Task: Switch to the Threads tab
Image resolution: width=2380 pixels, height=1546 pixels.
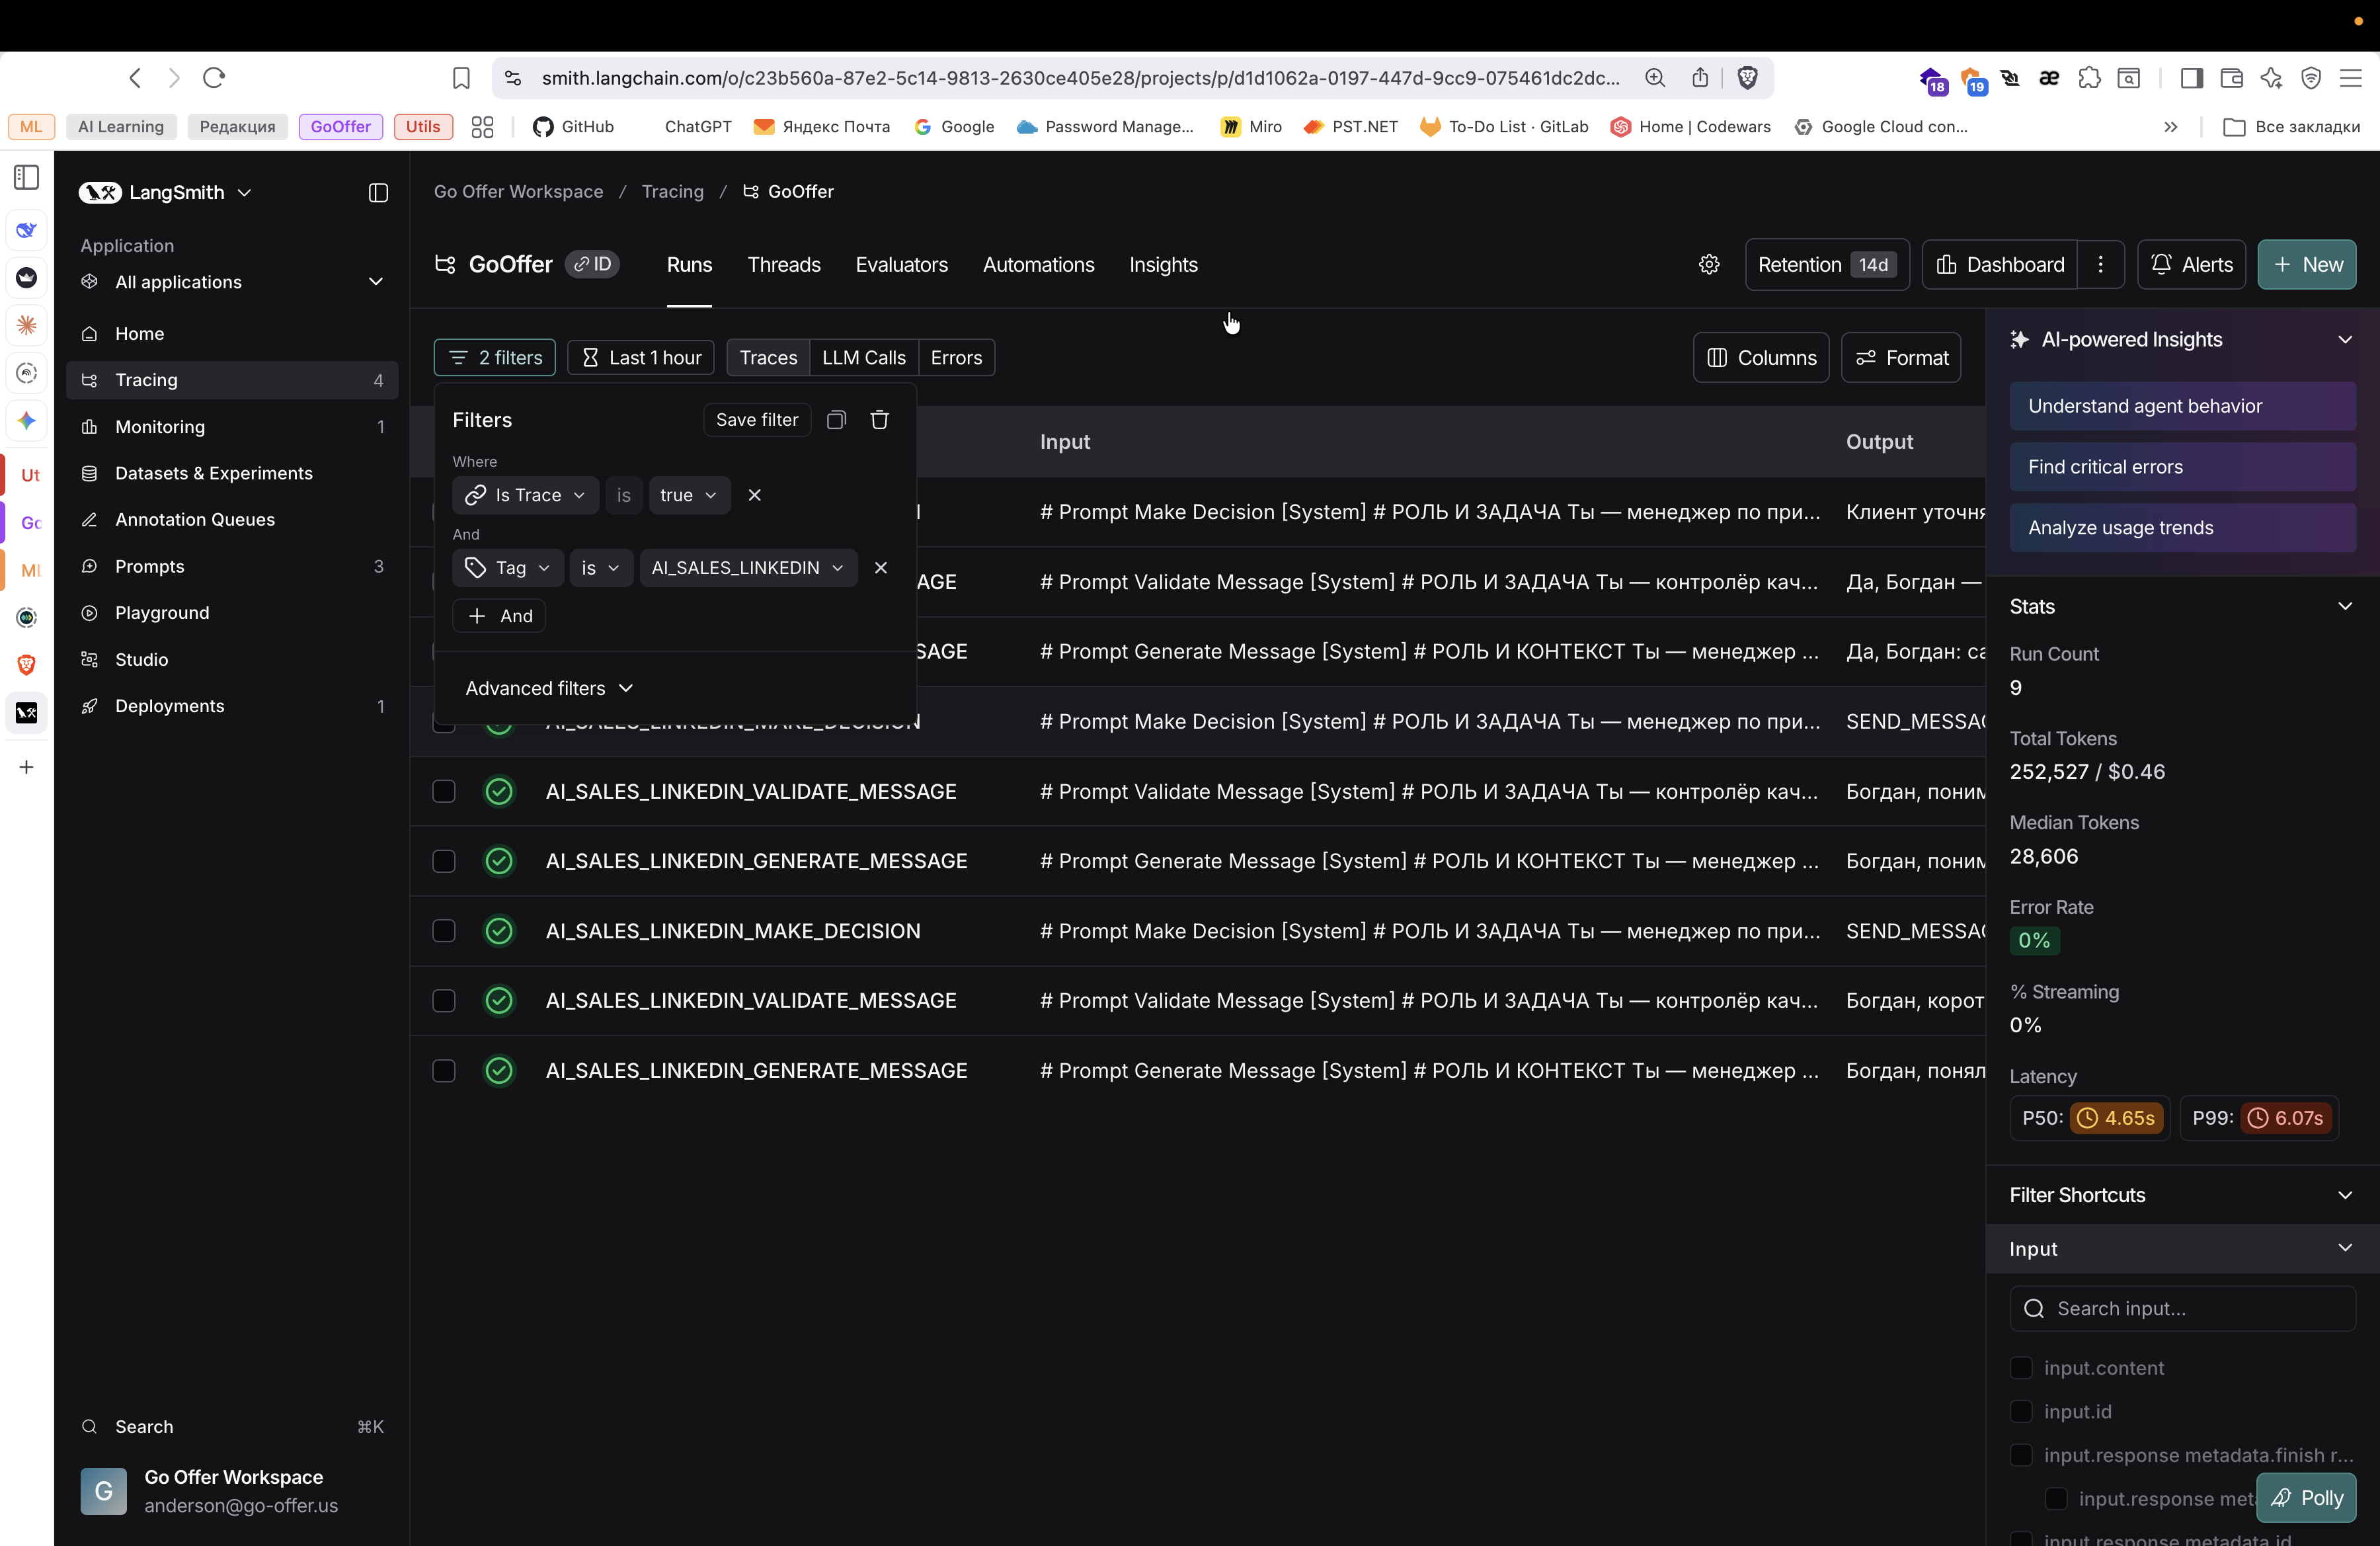Action: 783,265
